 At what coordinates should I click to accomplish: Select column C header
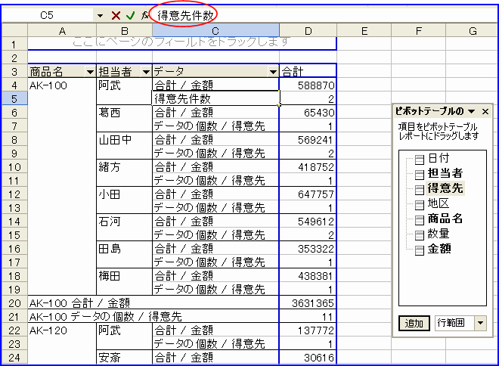coord(215,31)
